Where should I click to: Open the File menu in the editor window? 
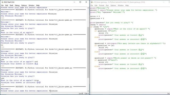pyautogui.click(x=92, y=5)
